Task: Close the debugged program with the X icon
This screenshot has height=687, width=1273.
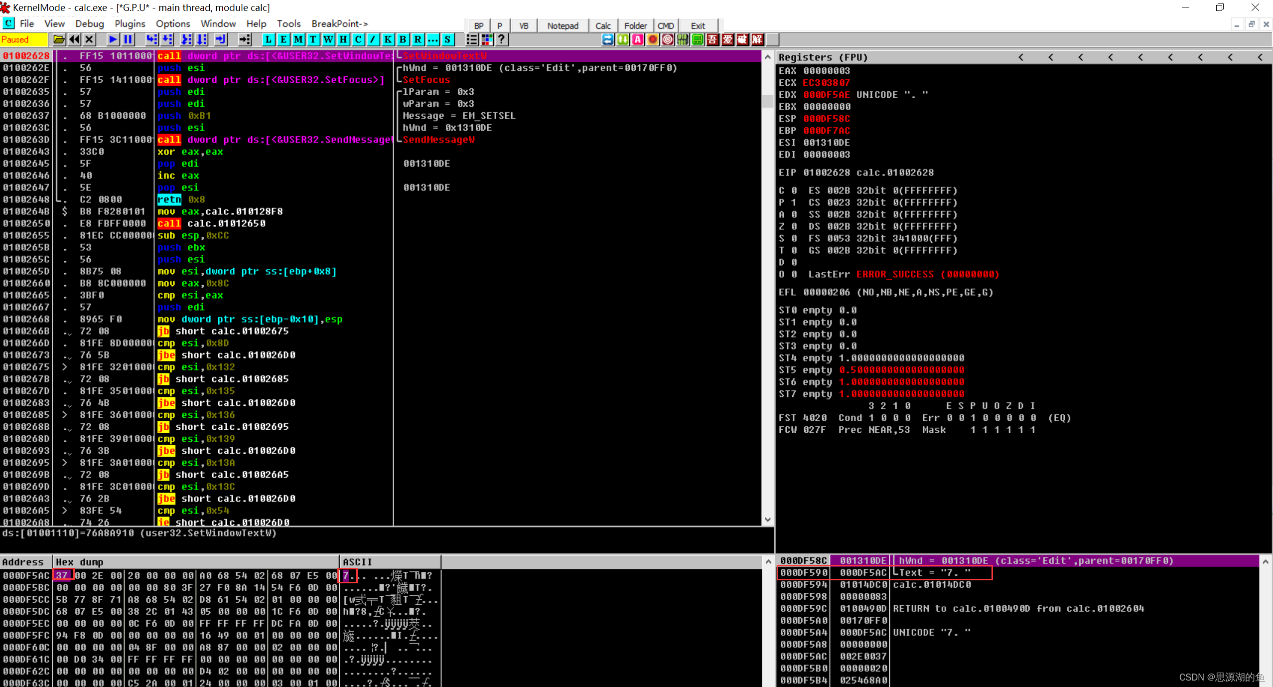Action: [89, 39]
